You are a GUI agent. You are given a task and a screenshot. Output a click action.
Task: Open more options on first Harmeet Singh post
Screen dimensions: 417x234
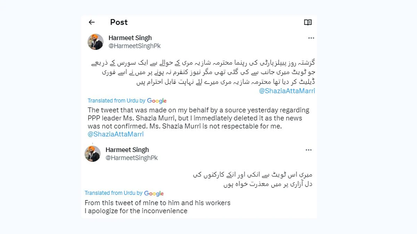click(x=311, y=38)
